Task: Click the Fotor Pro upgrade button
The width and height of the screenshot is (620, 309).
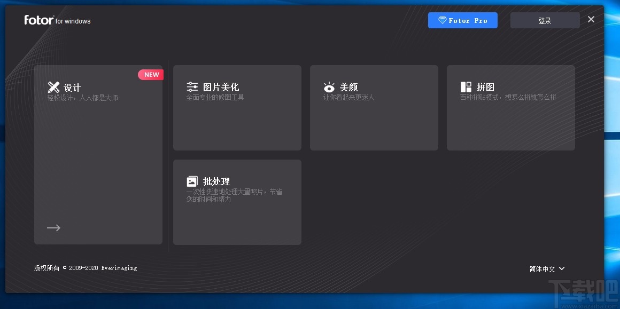Action: click(x=463, y=20)
